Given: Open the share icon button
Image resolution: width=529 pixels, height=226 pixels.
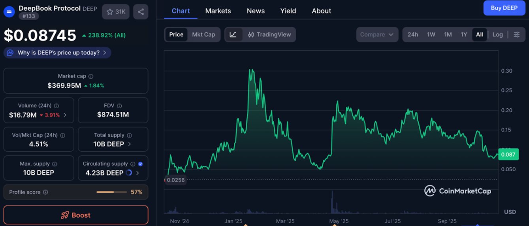Looking at the screenshot, I should point(141,12).
